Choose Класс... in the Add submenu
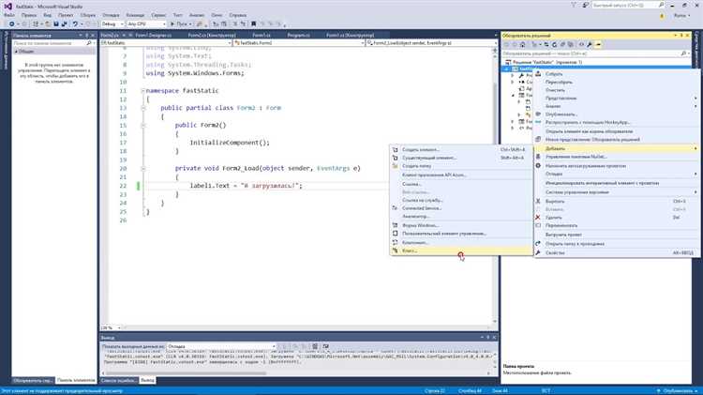 point(461,251)
